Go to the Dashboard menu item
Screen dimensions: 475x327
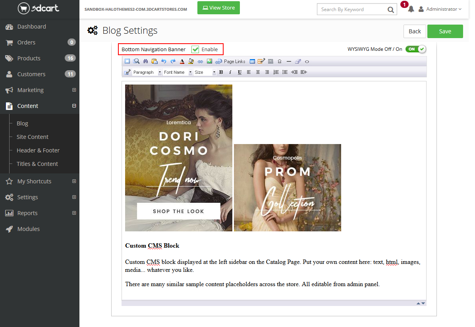[x=32, y=27]
